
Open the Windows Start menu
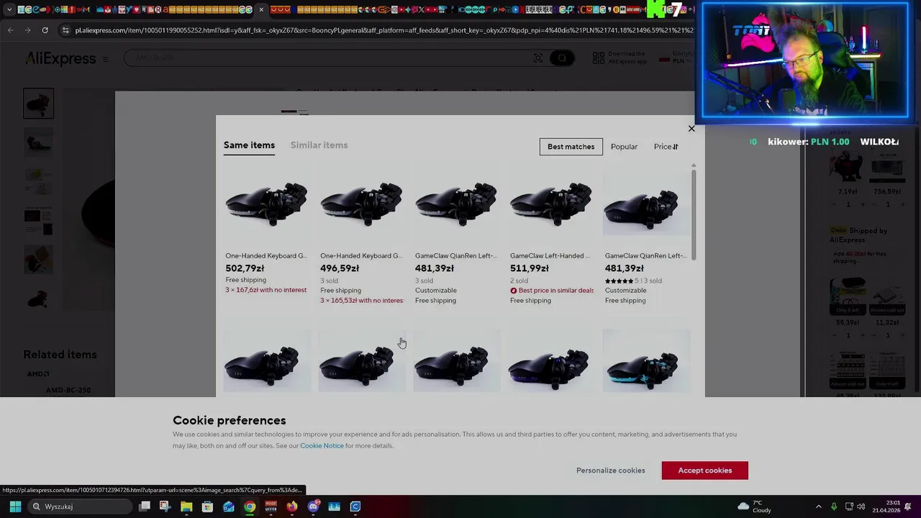[x=15, y=506]
